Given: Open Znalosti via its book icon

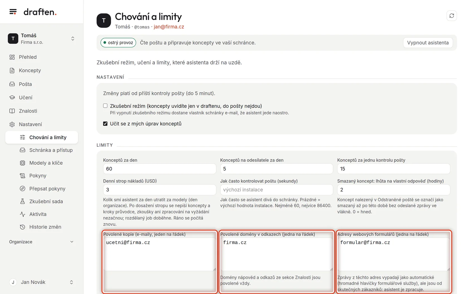Looking at the screenshot, I should 12,111.
